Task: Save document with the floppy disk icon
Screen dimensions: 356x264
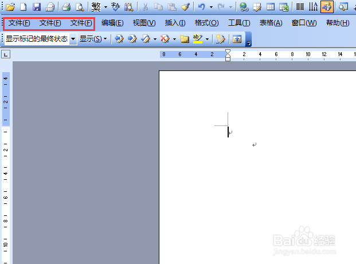Action: 37,7
